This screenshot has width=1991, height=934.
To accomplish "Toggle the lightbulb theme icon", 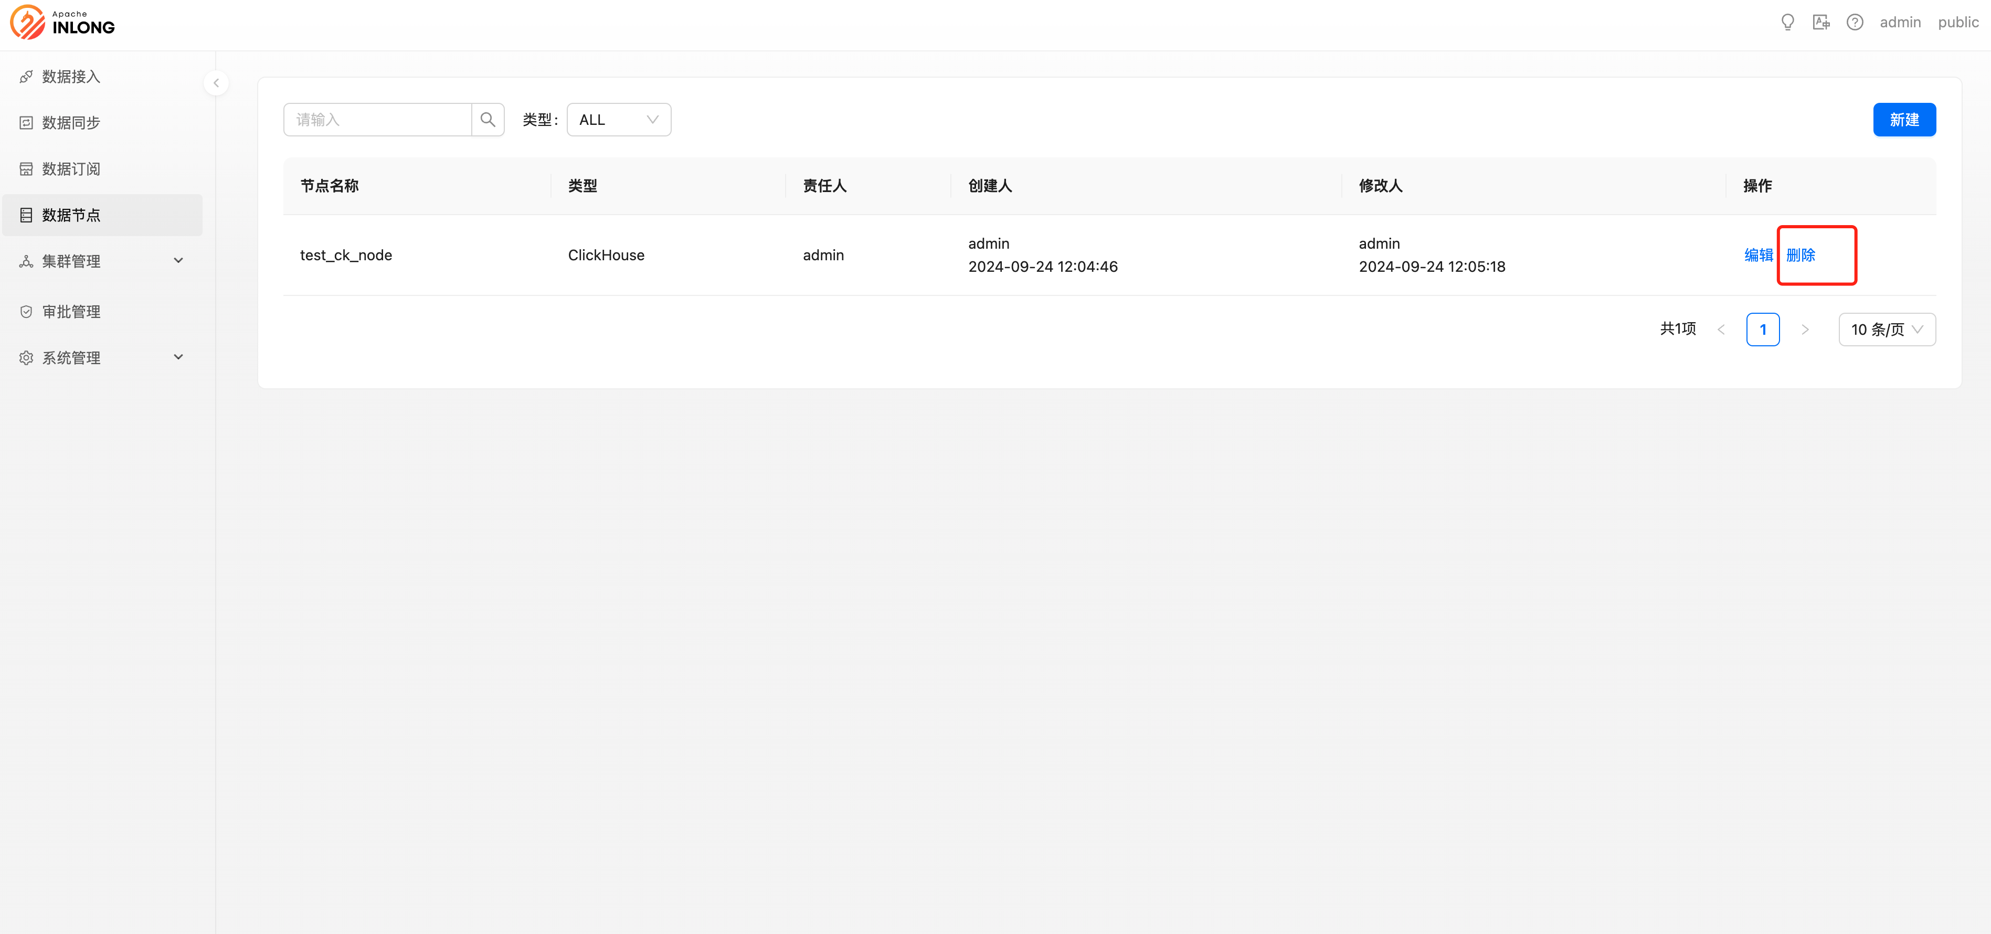I will [x=1788, y=22].
